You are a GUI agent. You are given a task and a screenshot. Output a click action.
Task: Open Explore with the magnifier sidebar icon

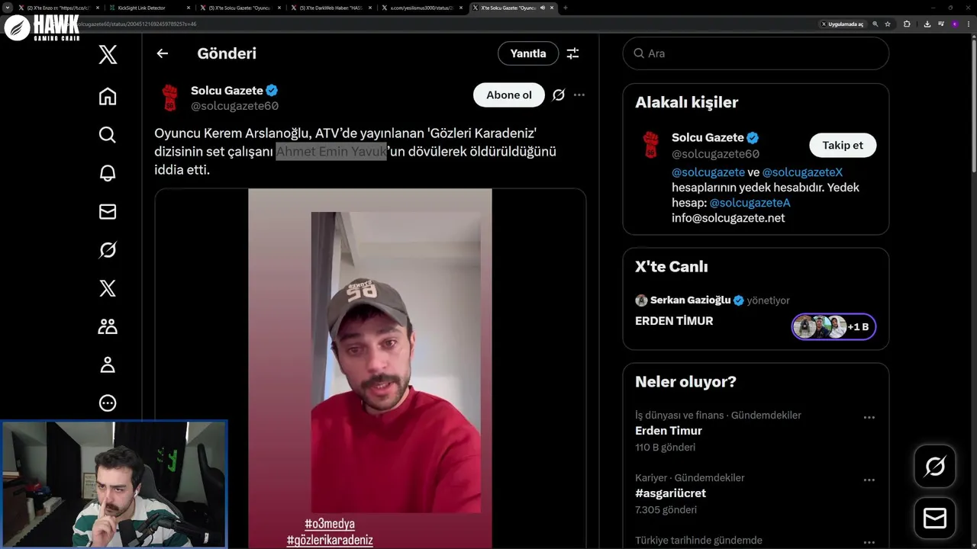pos(108,135)
